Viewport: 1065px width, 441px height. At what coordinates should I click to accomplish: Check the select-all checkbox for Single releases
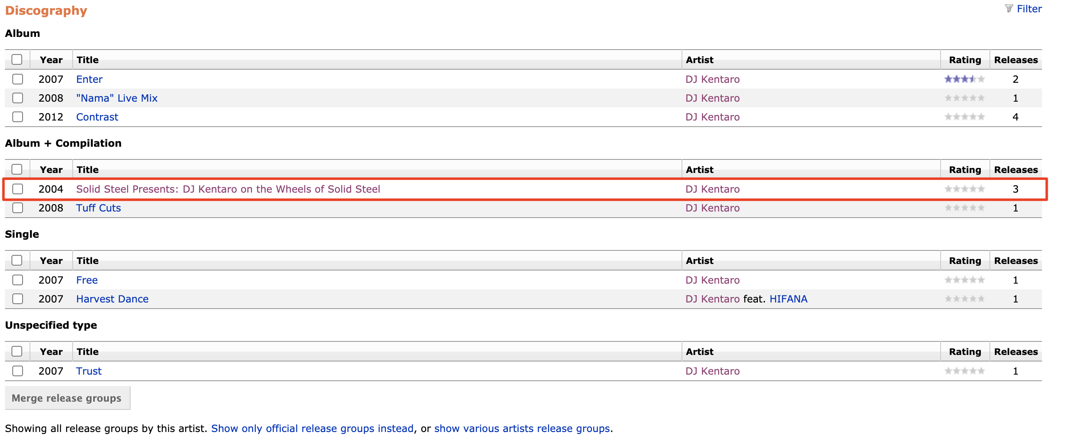point(17,260)
